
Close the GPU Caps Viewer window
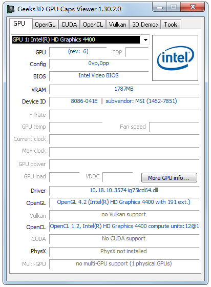[193, 7]
